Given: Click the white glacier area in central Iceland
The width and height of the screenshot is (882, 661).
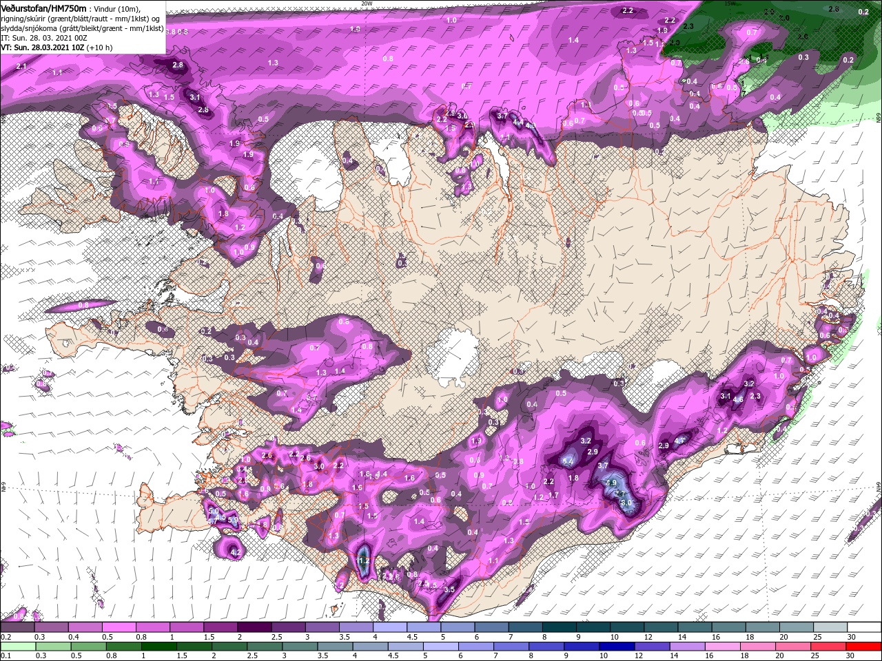Looking at the screenshot, I should coord(452,358).
